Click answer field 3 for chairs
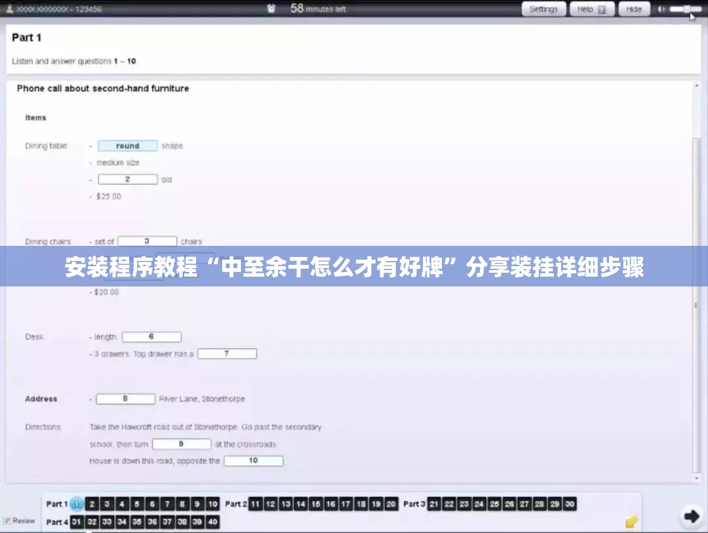The width and height of the screenshot is (708, 533). pyautogui.click(x=147, y=241)
